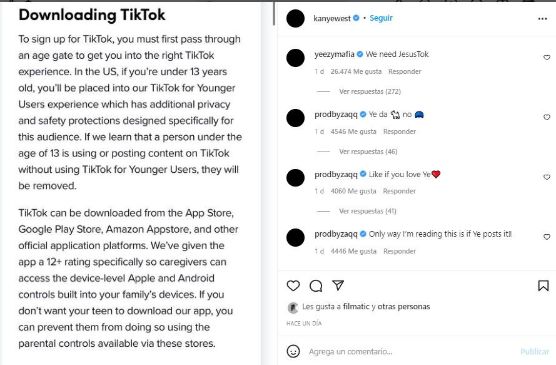Open emoji picker in comment box
This screenshot has height=365, width=556.
pos(293,351)
